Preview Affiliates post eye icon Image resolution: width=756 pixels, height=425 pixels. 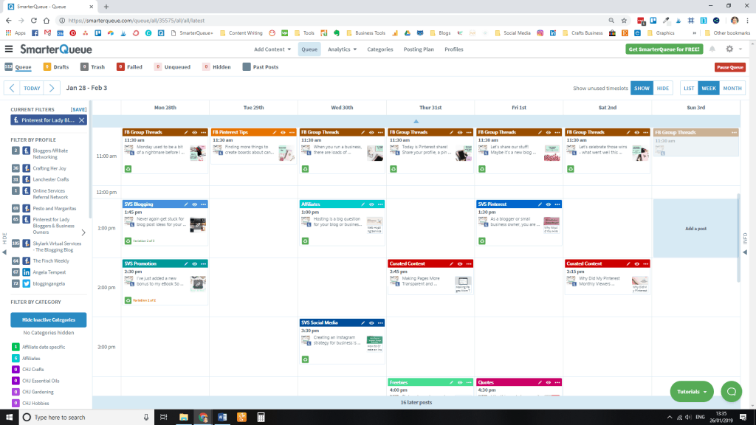[x=372, y=204]
